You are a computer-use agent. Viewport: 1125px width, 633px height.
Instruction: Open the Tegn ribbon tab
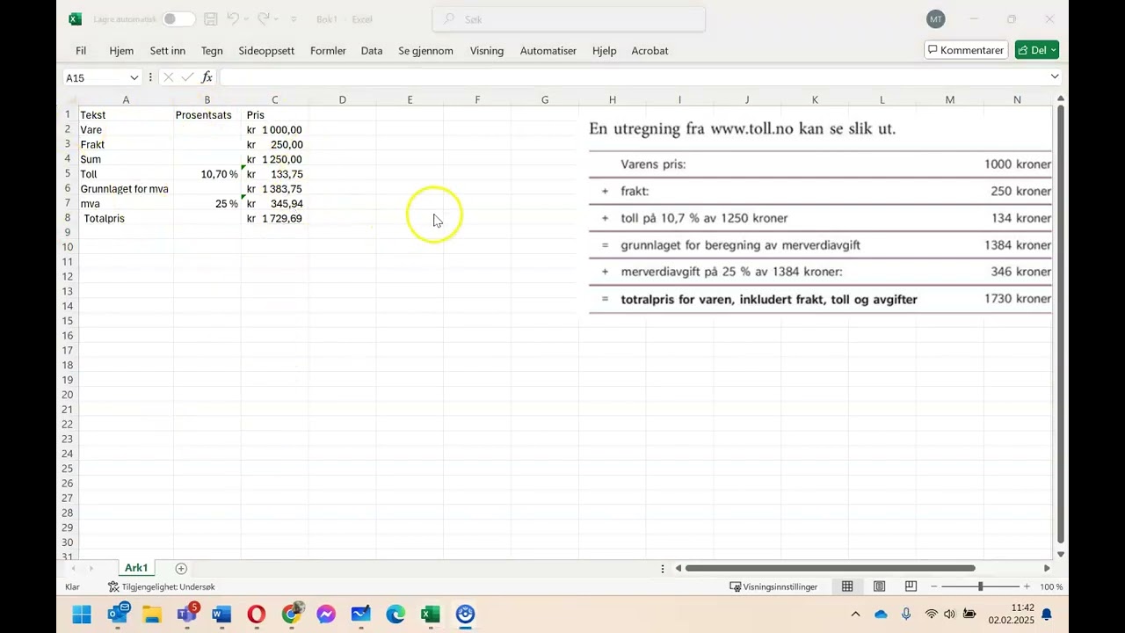point(212,50)
